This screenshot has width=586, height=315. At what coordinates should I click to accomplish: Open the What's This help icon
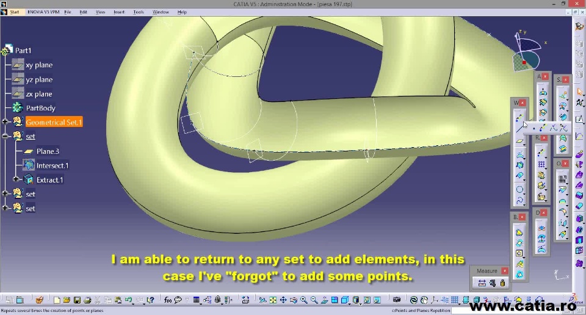point(150,300)
